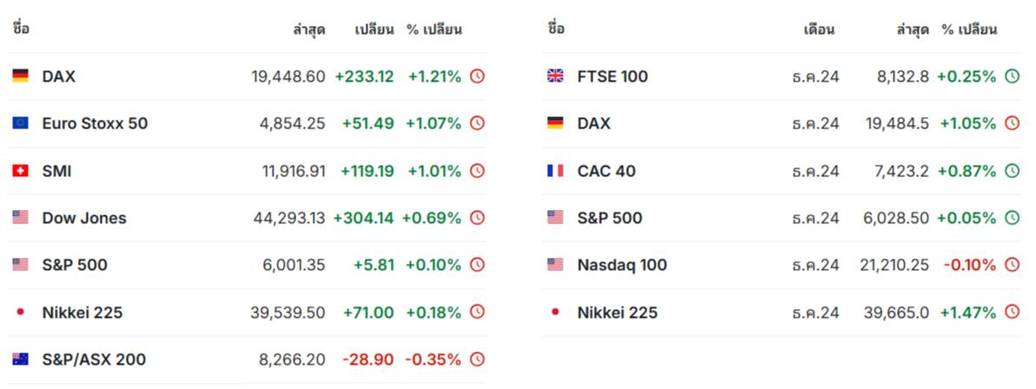Open Nikkei 225 in the left table

(82, 313)
